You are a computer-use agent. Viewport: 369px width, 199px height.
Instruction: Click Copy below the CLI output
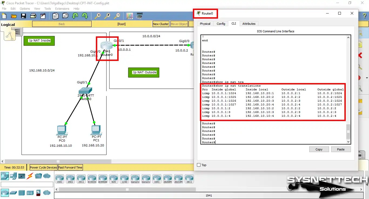point(319,149)
